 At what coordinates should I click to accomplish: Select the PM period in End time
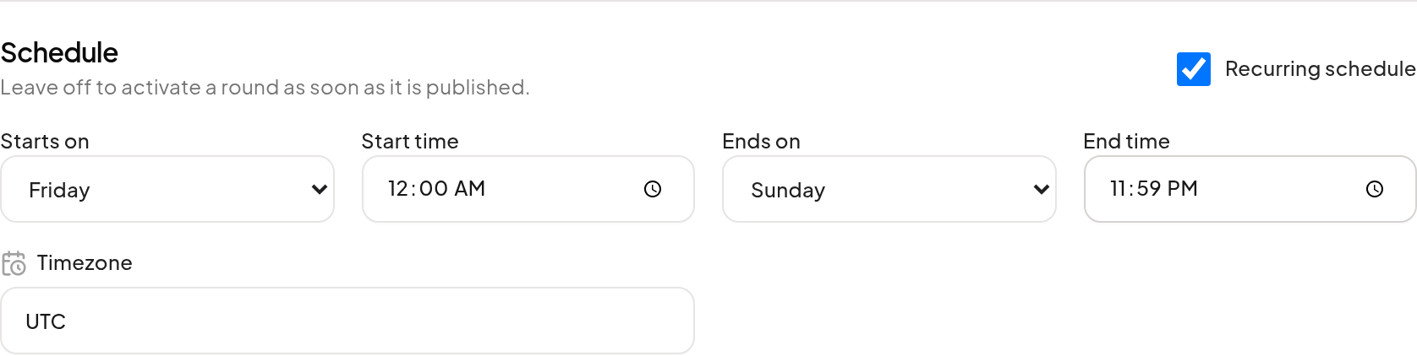click(x=1183, y=189)
